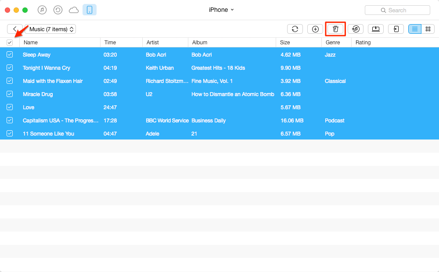Click the 11 Someone Like You title

48,134
